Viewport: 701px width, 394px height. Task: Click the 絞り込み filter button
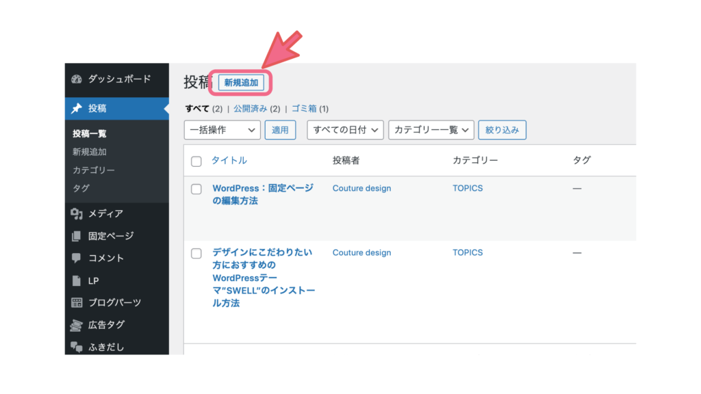coord(502,130)
